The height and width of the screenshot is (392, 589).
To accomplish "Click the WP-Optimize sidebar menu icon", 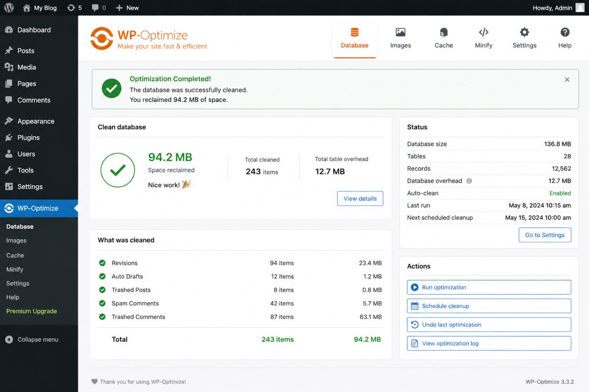I will point(9,208).
